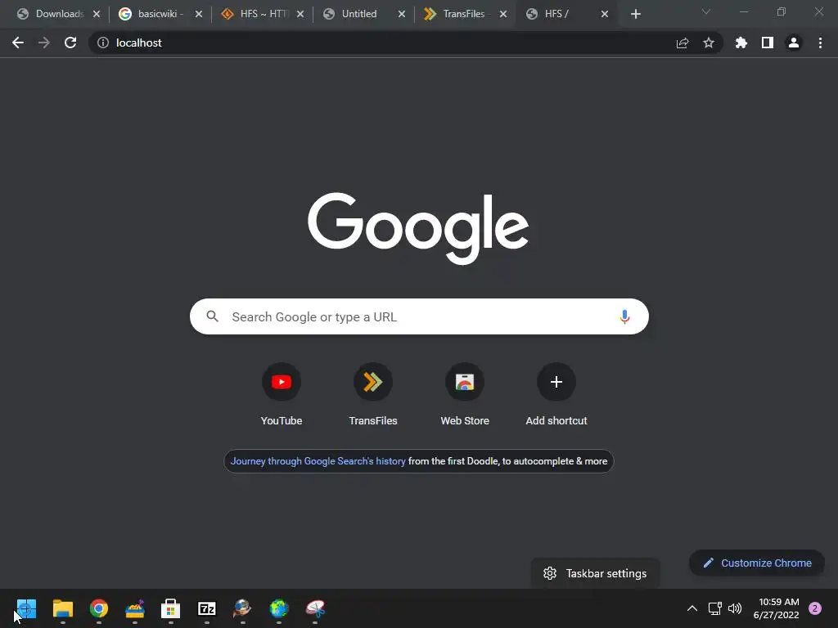Open the volume speaker tray icon
This screenshot has height=628, width=838.
[735, 608]
